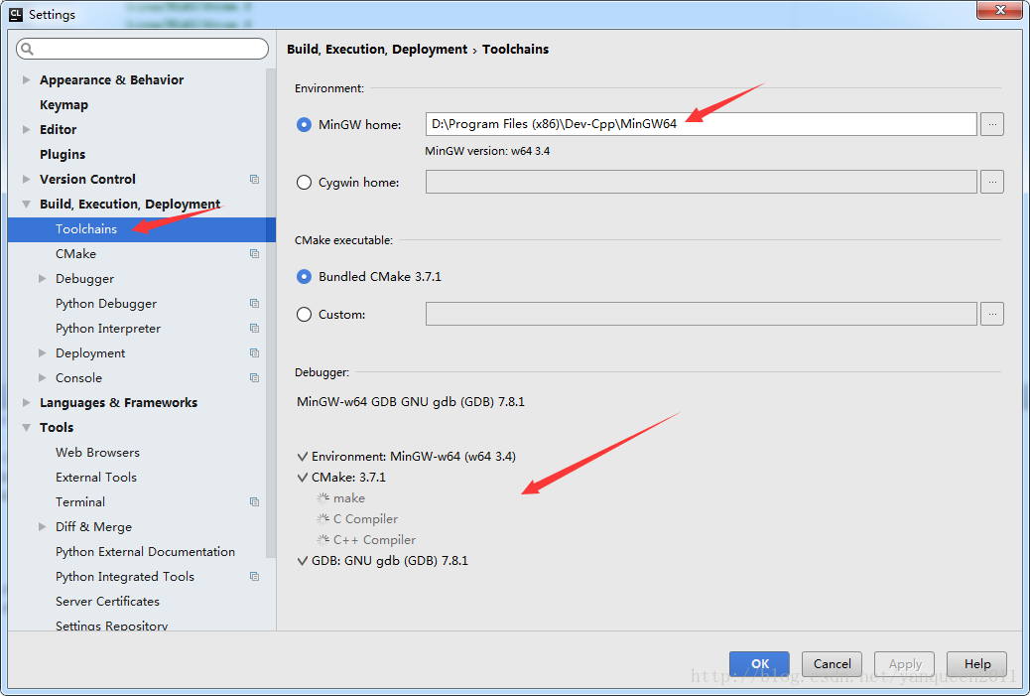1030x696 pixels.
Task: Click the C Compiler loading spinner icon
Action: pos(322,519)
